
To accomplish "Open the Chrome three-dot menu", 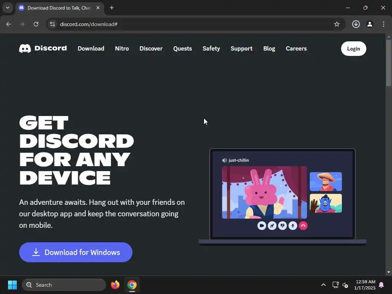I will pos(384,24).
